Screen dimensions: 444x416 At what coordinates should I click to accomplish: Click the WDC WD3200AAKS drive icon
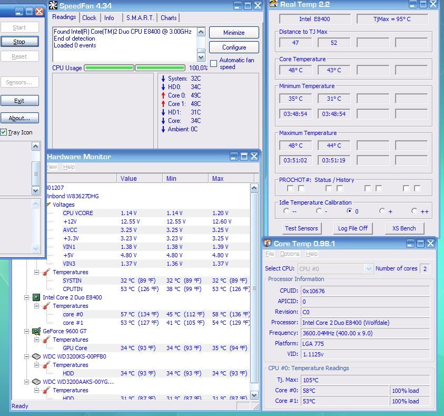coord(36,382)
